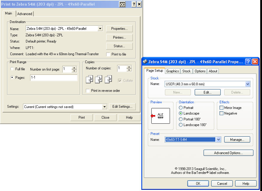Open the About tab
Image resolution: width=262 pixels, height=191 pixels.
click(213, 71)
